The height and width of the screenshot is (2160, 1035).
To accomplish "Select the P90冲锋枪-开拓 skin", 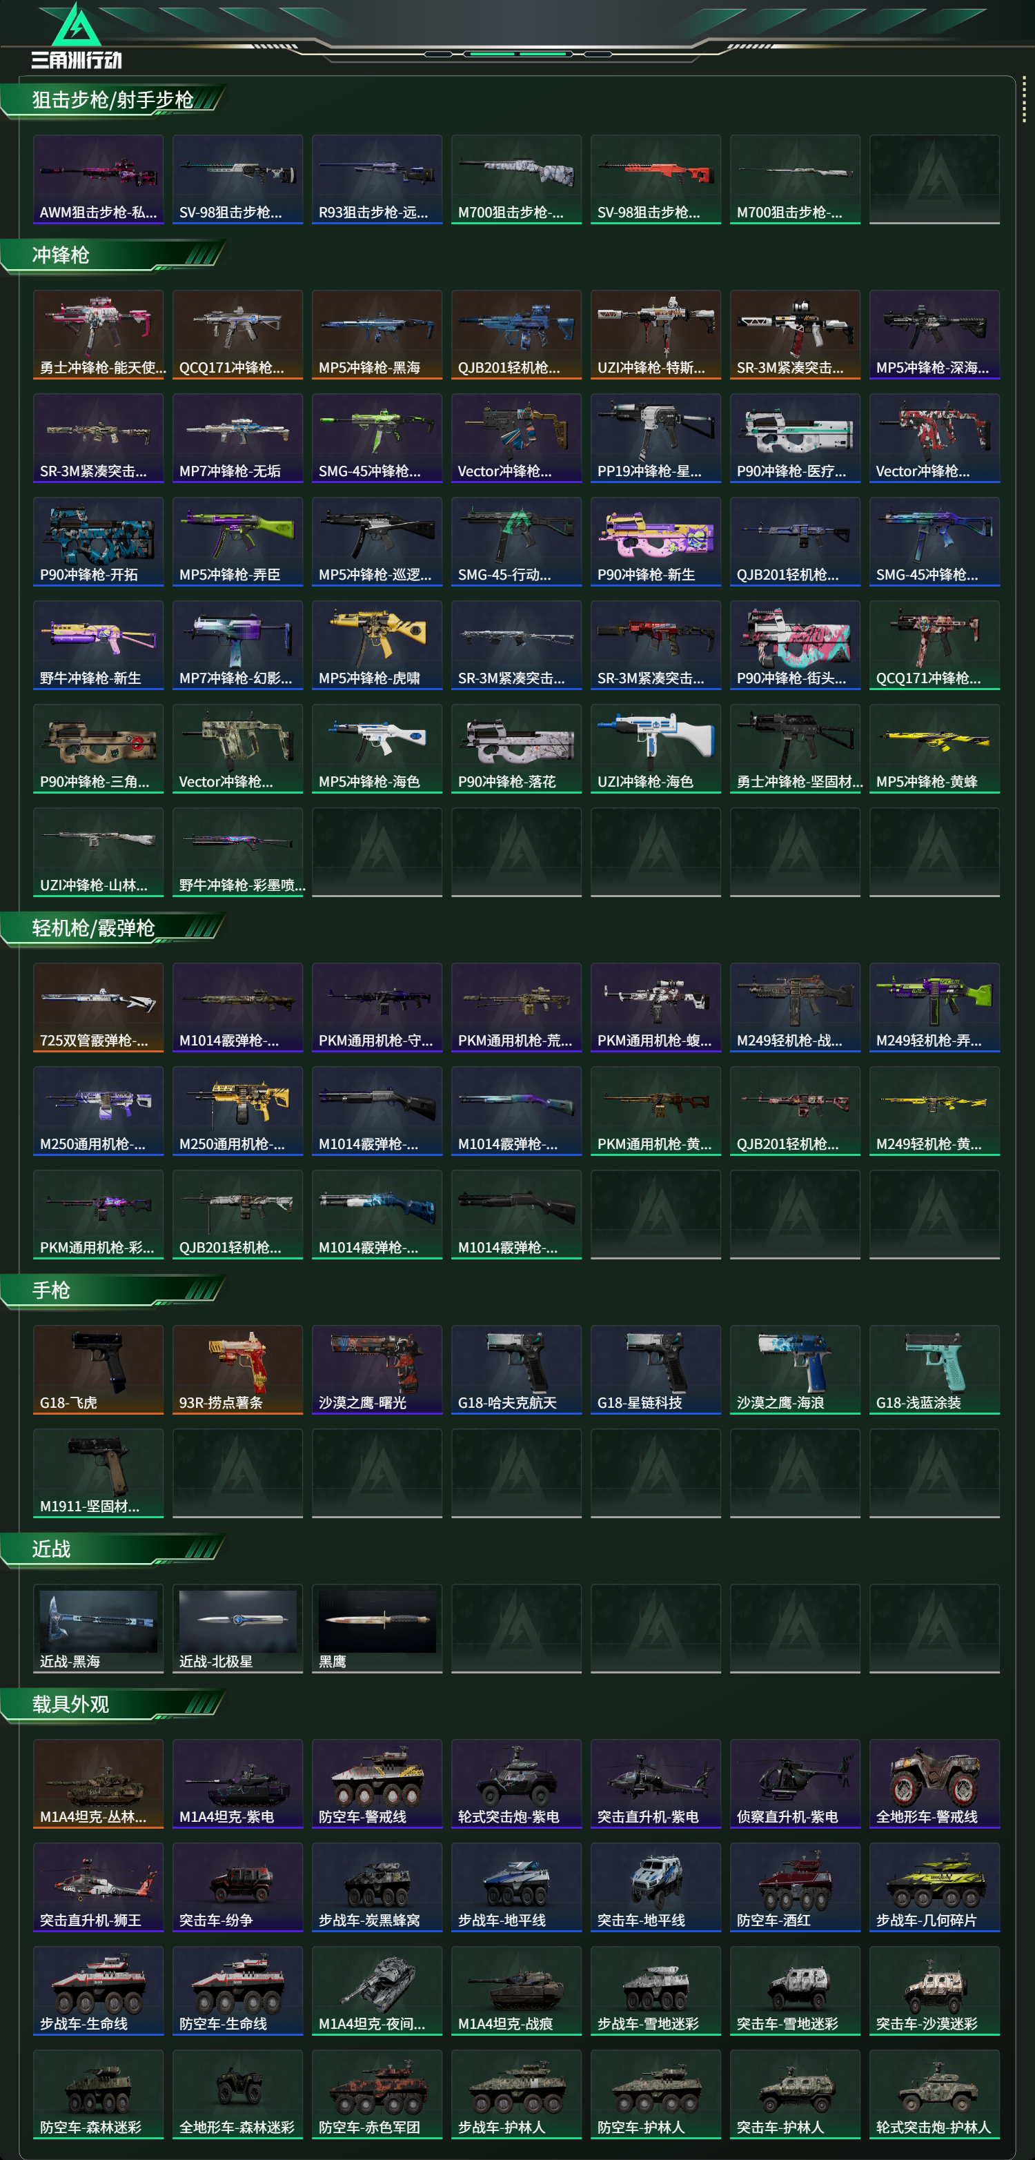I will 98,542.
